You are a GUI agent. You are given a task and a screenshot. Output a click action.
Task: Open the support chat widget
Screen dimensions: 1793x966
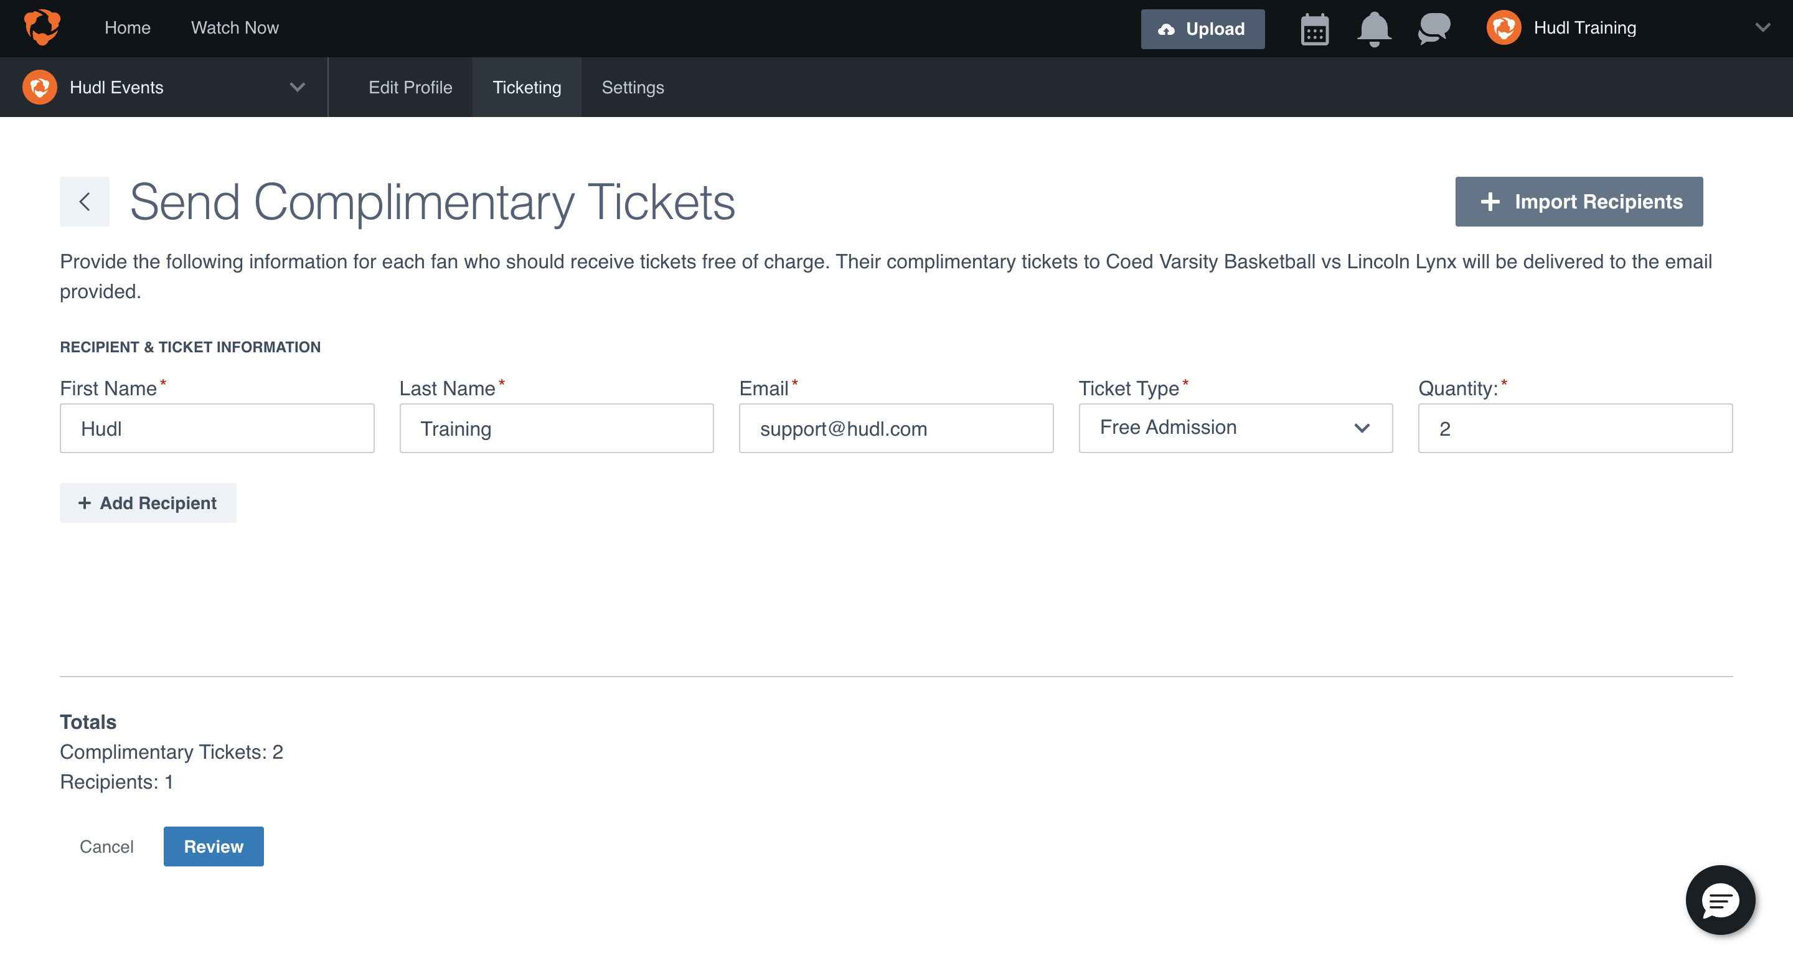click(1720, 901)
